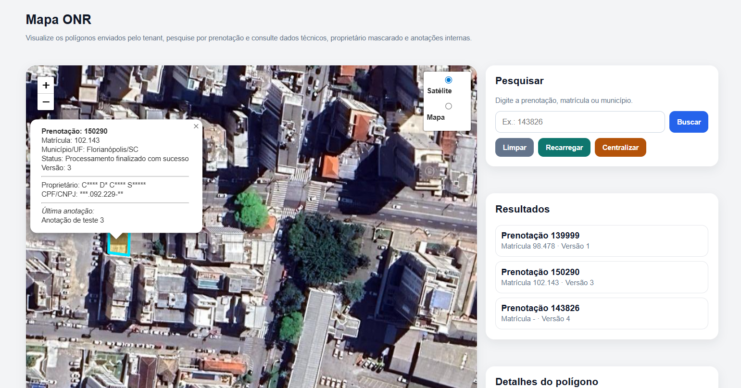Click the Mapa ONR page title

[x=59, y=20]
